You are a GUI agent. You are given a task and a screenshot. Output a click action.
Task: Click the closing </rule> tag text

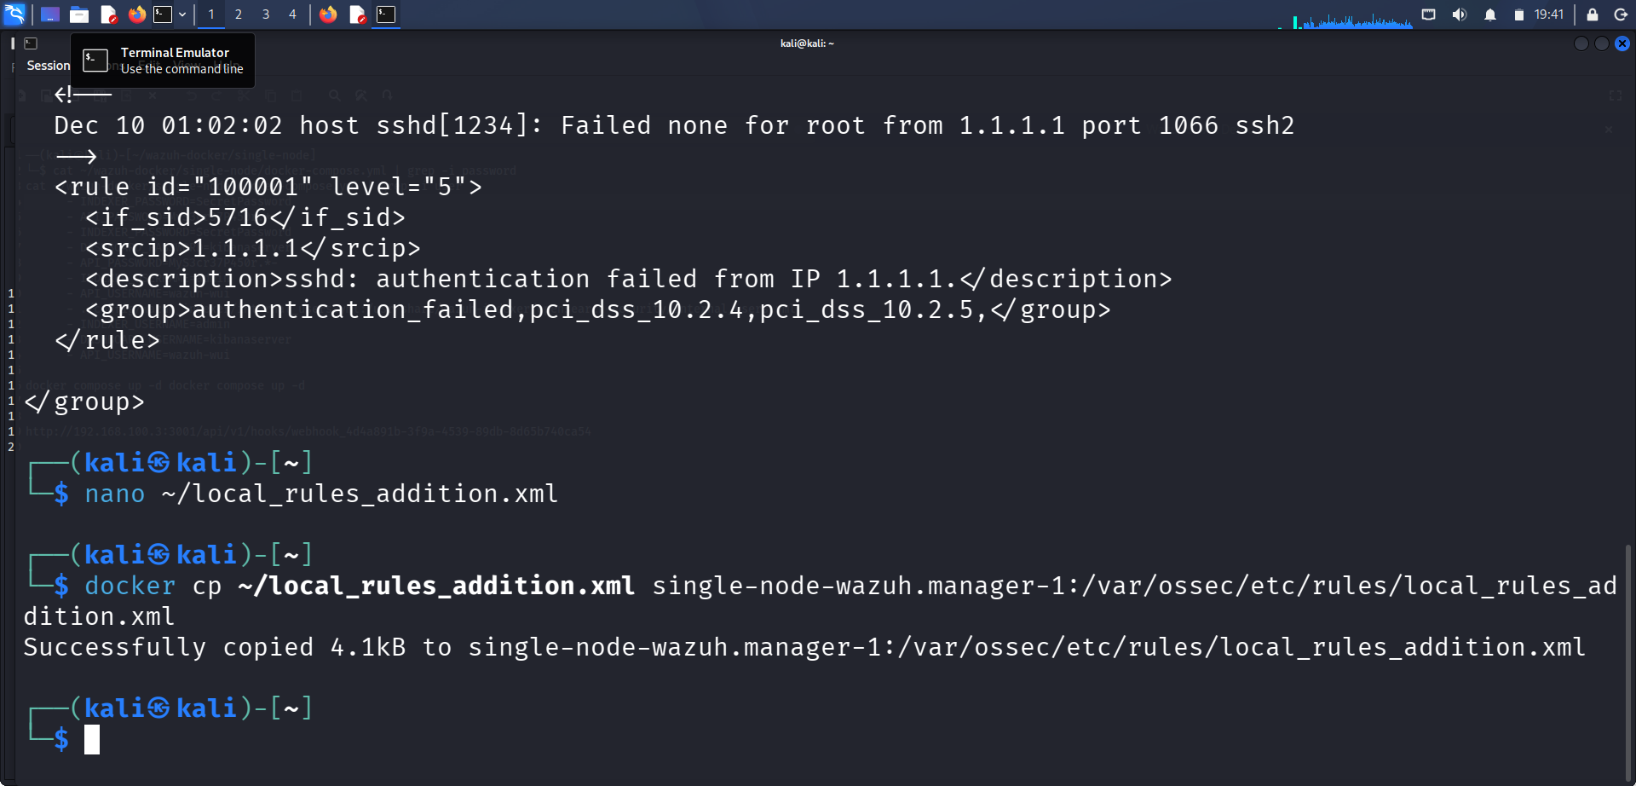(x=107, y=340)
